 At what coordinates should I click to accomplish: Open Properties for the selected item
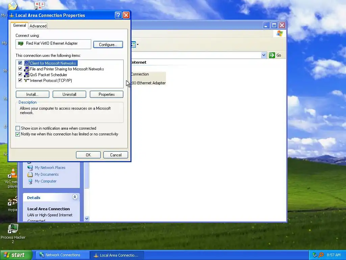pyautogui.click(x=106, y=94)
